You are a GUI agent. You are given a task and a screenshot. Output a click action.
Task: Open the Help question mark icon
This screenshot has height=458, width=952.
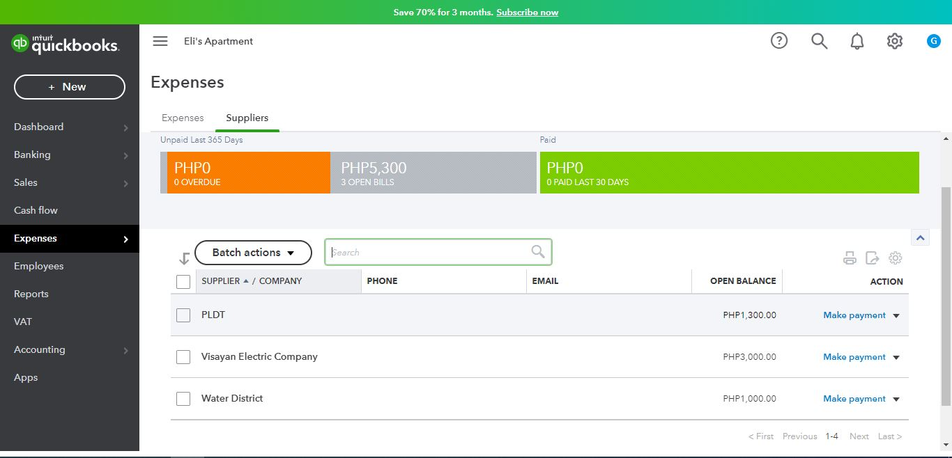[779, 41]
